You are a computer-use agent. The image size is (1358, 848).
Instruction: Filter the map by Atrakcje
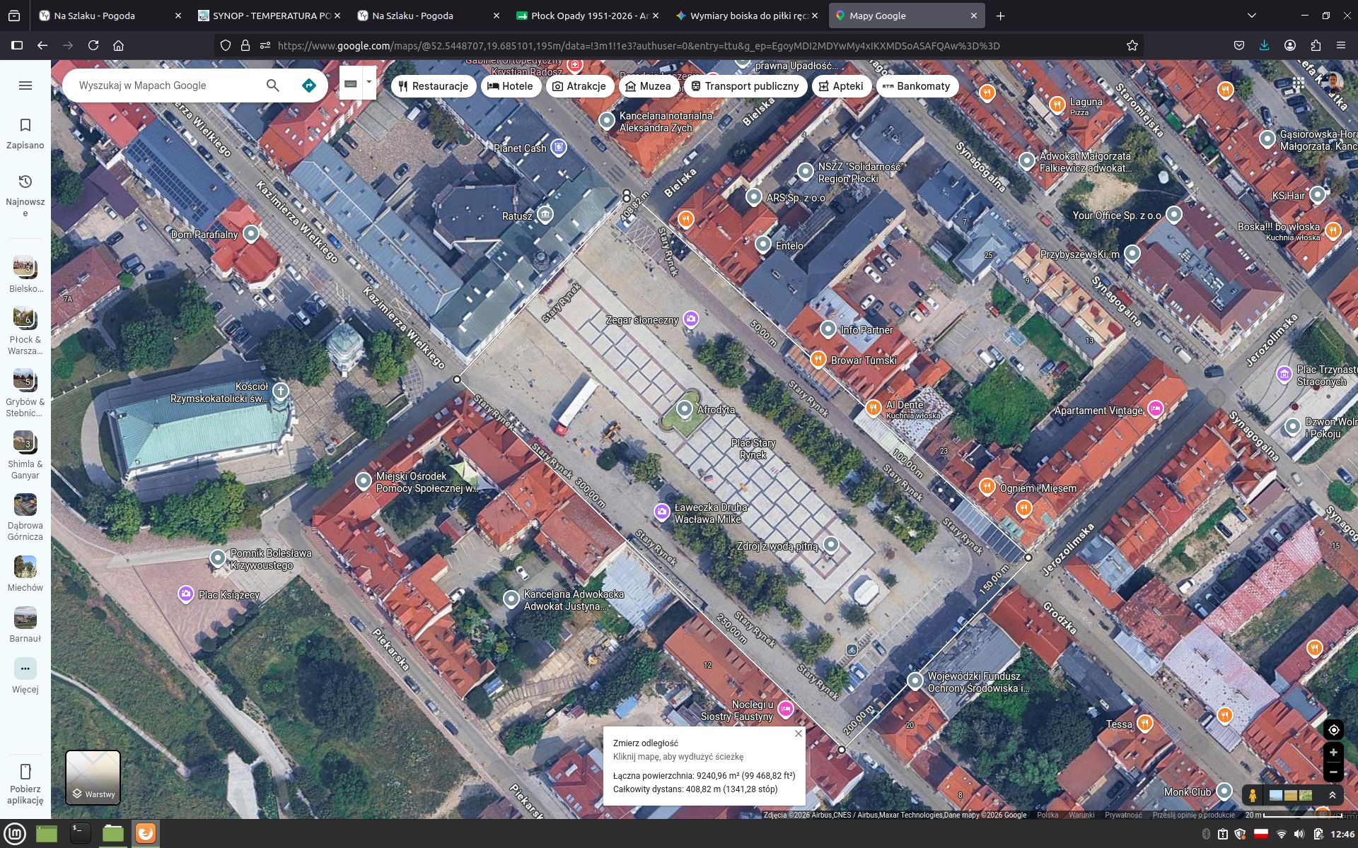pos(579,86)
